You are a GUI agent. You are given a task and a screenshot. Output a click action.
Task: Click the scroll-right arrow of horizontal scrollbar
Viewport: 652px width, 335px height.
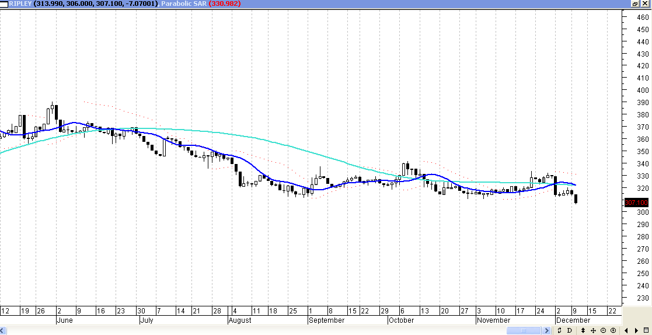pyautogui.click(x=546, y=330)
